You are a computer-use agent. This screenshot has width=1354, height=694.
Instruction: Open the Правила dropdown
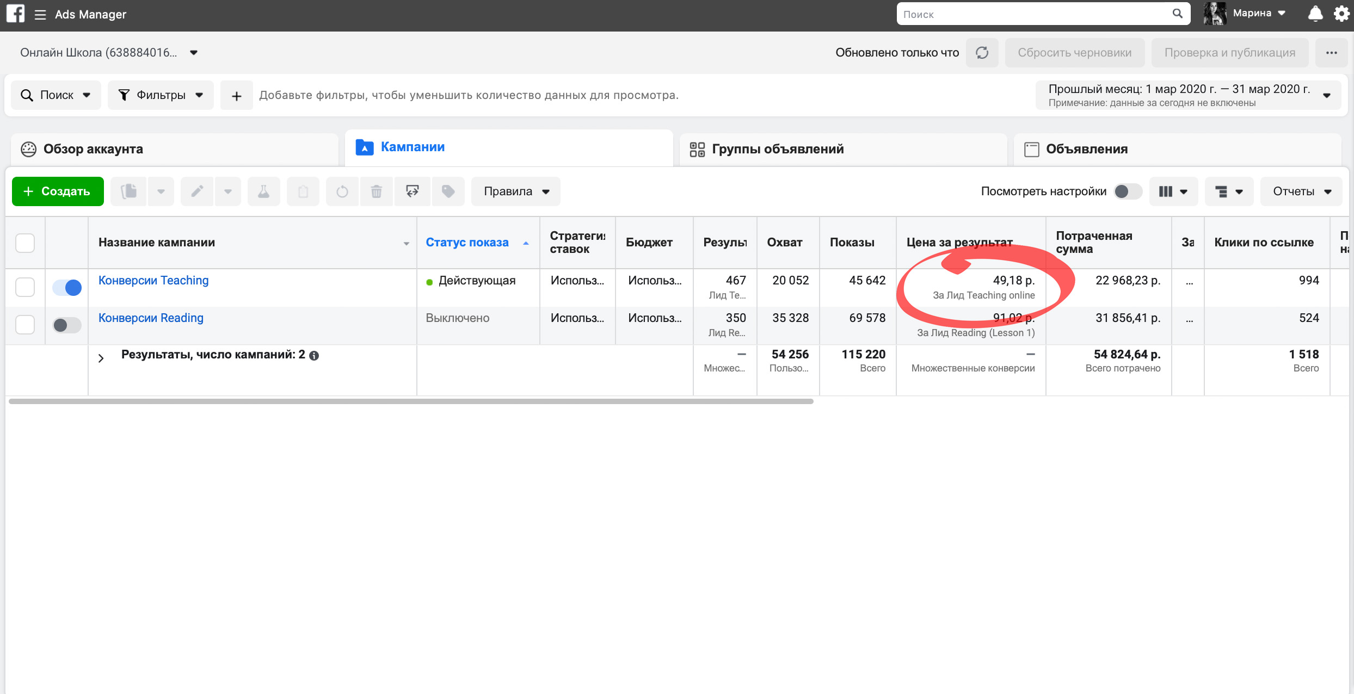point(516,191)
